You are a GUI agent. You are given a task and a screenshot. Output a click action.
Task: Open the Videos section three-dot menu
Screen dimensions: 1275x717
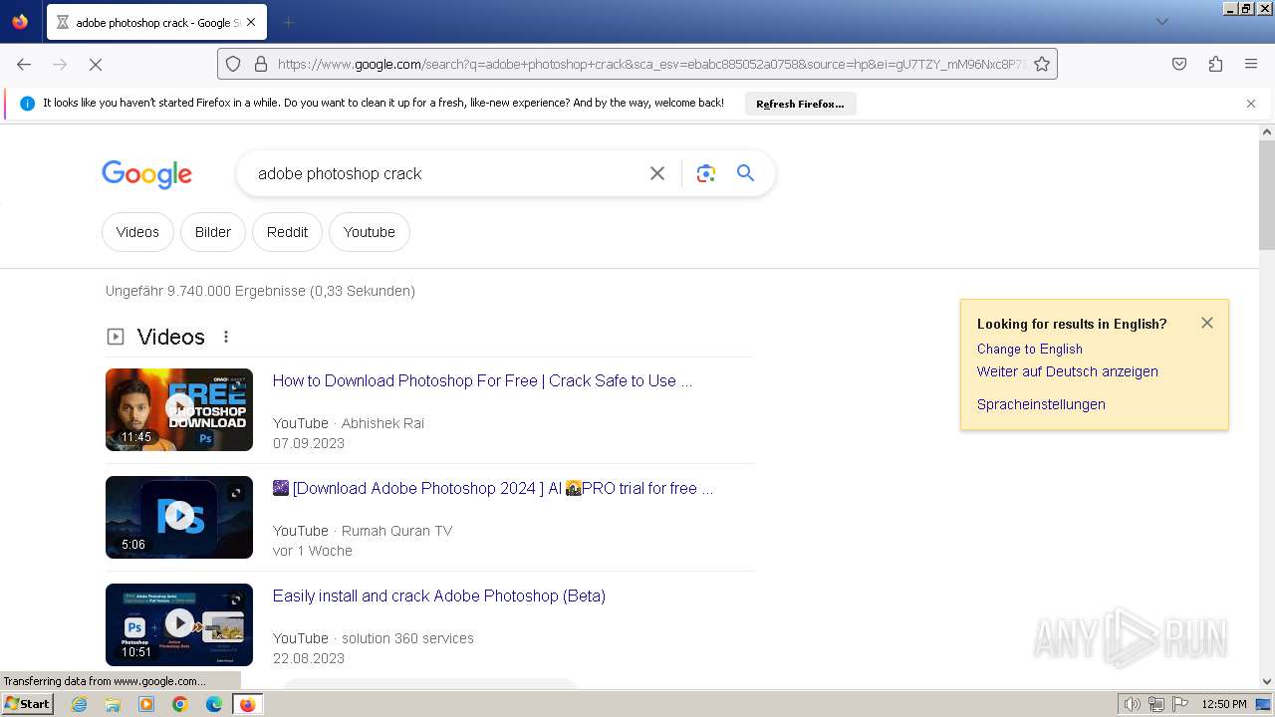[x=226, y=337]
